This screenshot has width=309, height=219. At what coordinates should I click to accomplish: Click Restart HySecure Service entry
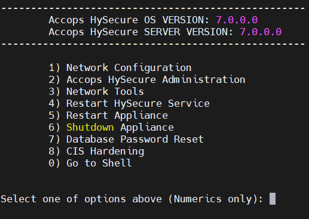click(x=129, y=104)
